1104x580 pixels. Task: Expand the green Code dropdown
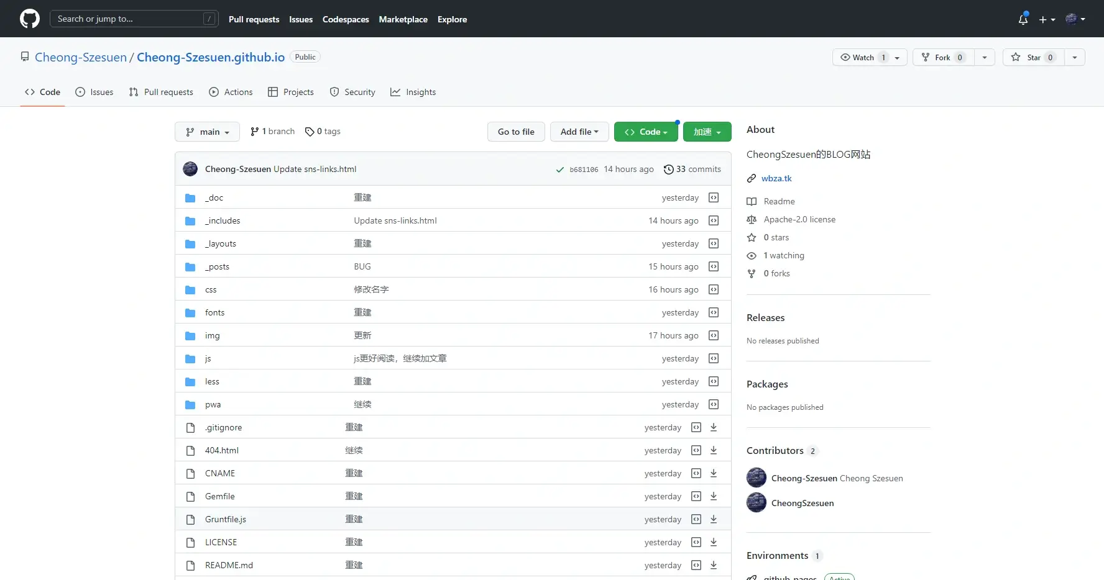(x=645, y=132)
